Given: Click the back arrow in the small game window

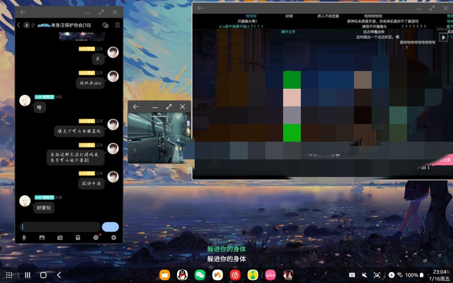Looking at the screenshot, I should click(136, 107).
